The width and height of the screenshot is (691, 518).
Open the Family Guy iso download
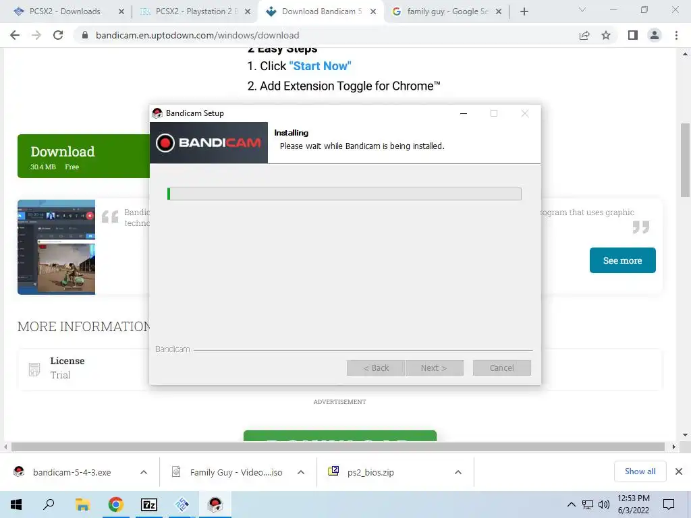tap(227, 472)
